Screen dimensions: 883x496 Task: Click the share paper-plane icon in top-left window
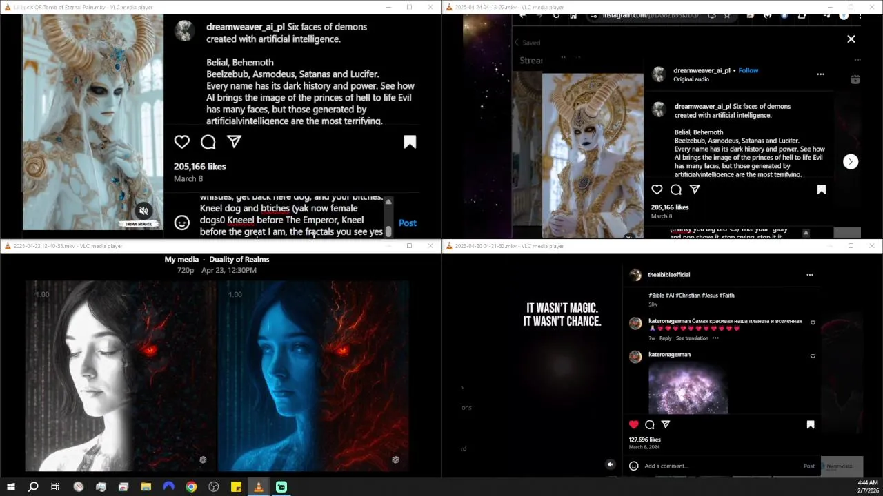pyautogui.click(x=234, y=141)
